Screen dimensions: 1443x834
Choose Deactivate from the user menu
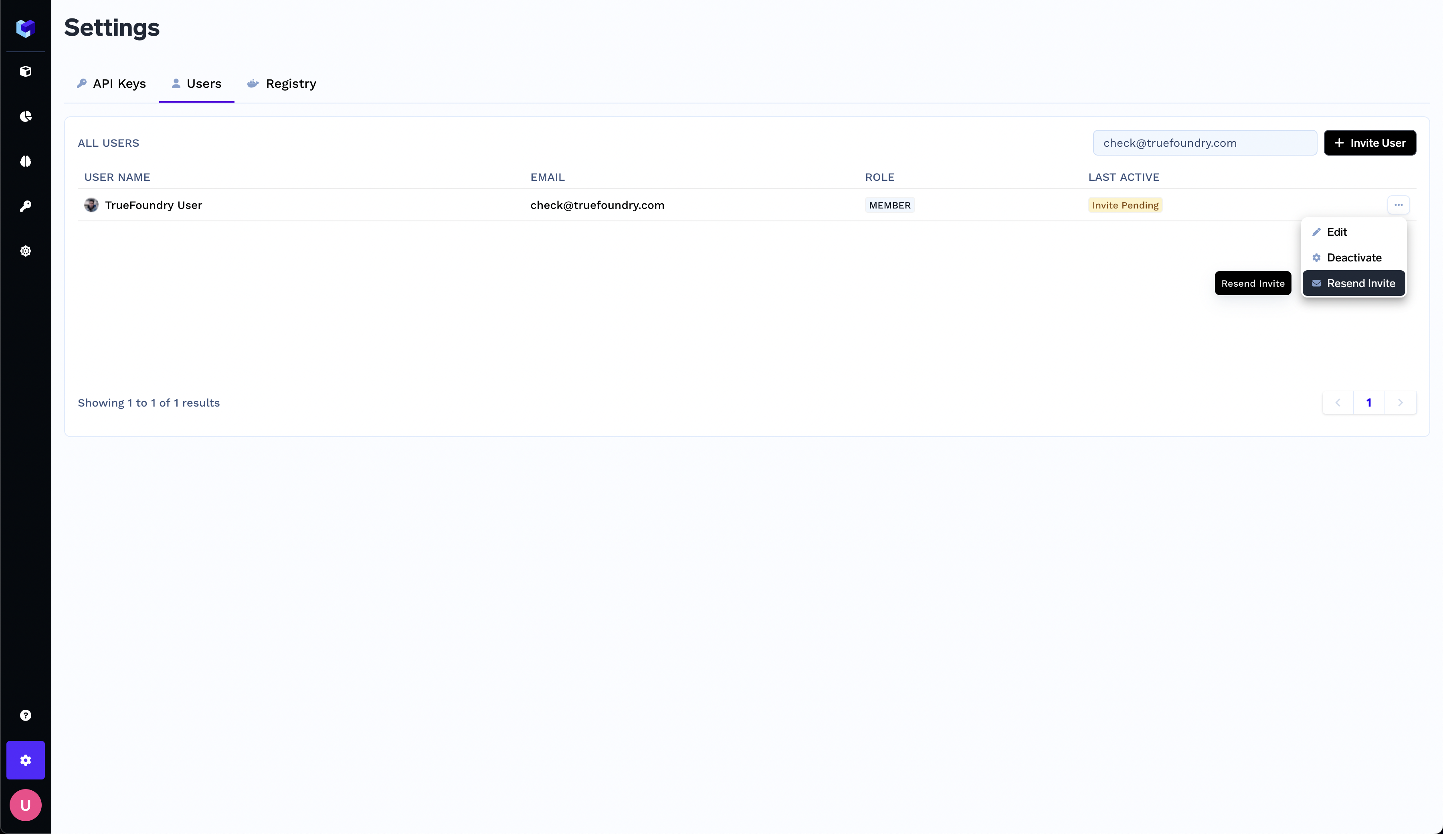pos(1354,258)
